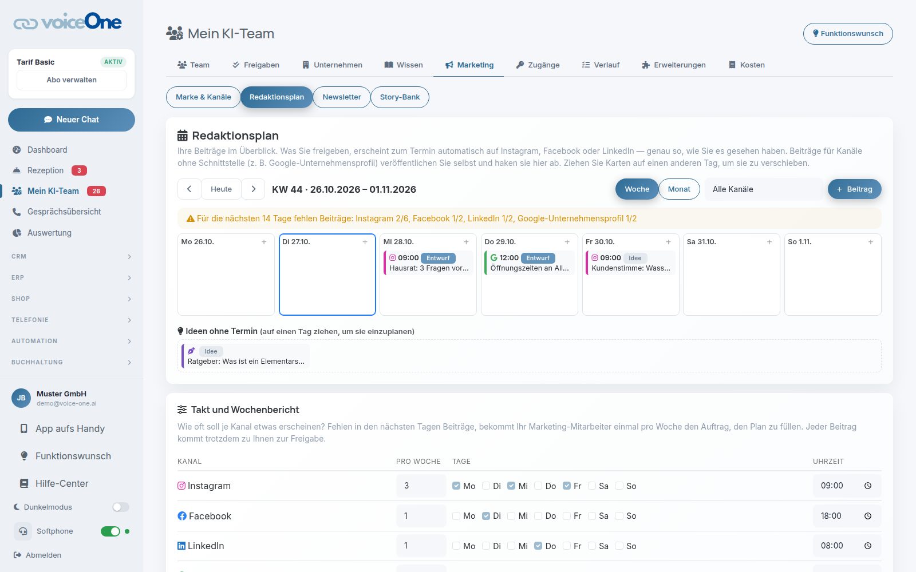Click Instagram Pro Woche number field
The width and height of the screenshot is (916, 572).
pyautogui.click(x=421, y=486)
